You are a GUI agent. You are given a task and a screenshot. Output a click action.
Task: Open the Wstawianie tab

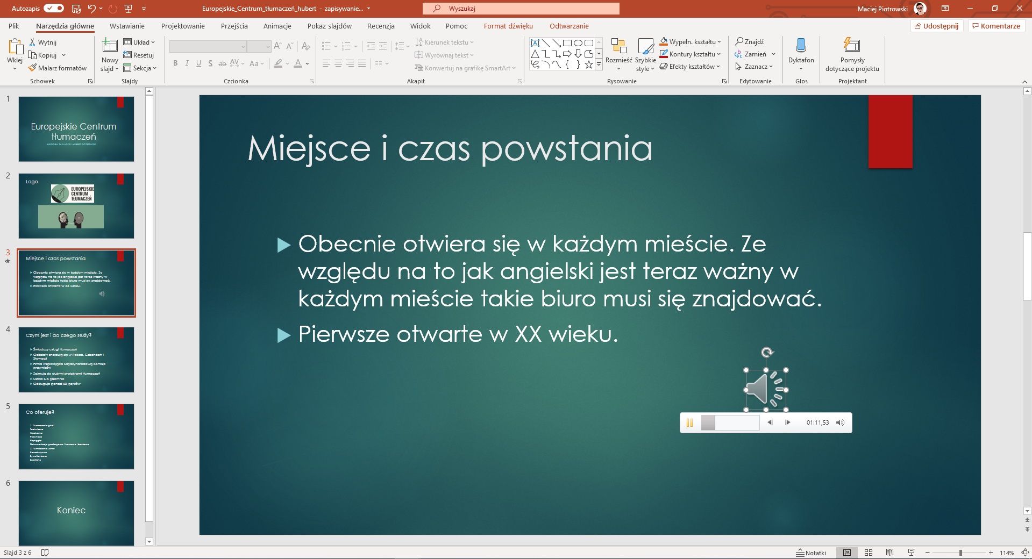coord(127,26)
